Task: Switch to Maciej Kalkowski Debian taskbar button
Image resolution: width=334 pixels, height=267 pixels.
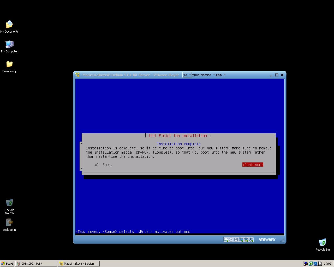Action: pyautogui.click(x=79, y=264)
